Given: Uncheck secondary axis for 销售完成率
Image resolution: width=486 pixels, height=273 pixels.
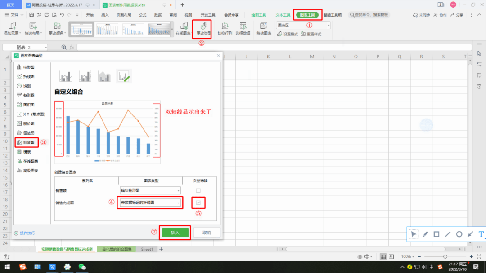Looking at the screenshot, I should tap(198, 203).
